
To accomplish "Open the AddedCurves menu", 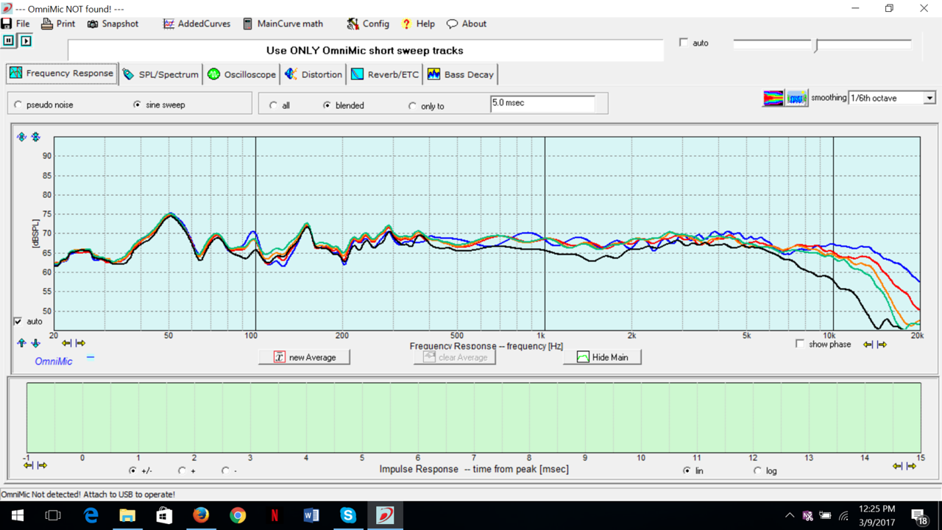I will pyautogui.click(x=196, y=24).
